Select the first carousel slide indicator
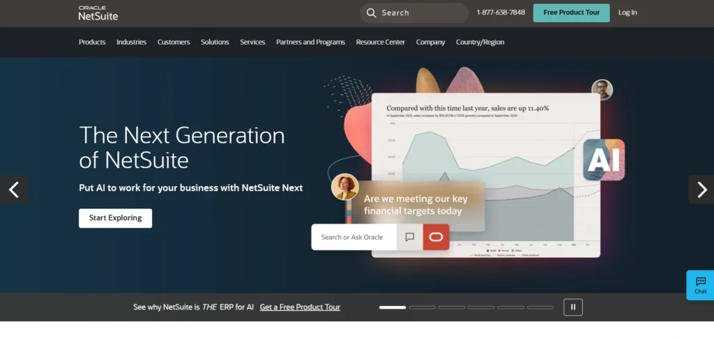714x338 pixels. coord(393,307)
